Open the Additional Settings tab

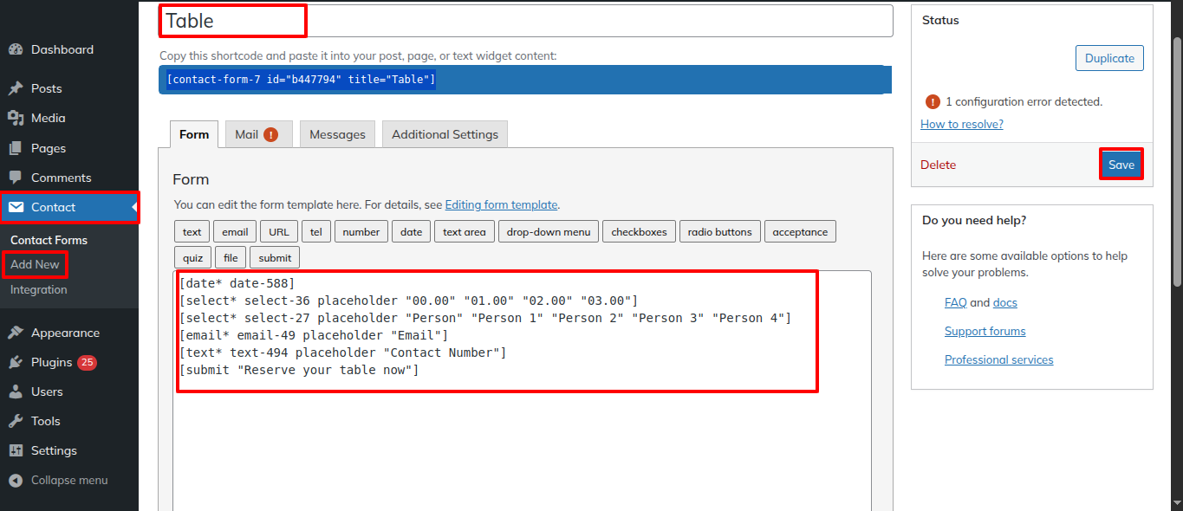pyautogui.click(x=445, y=134)
